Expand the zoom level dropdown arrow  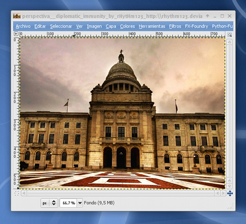click(x=80, y=203)
